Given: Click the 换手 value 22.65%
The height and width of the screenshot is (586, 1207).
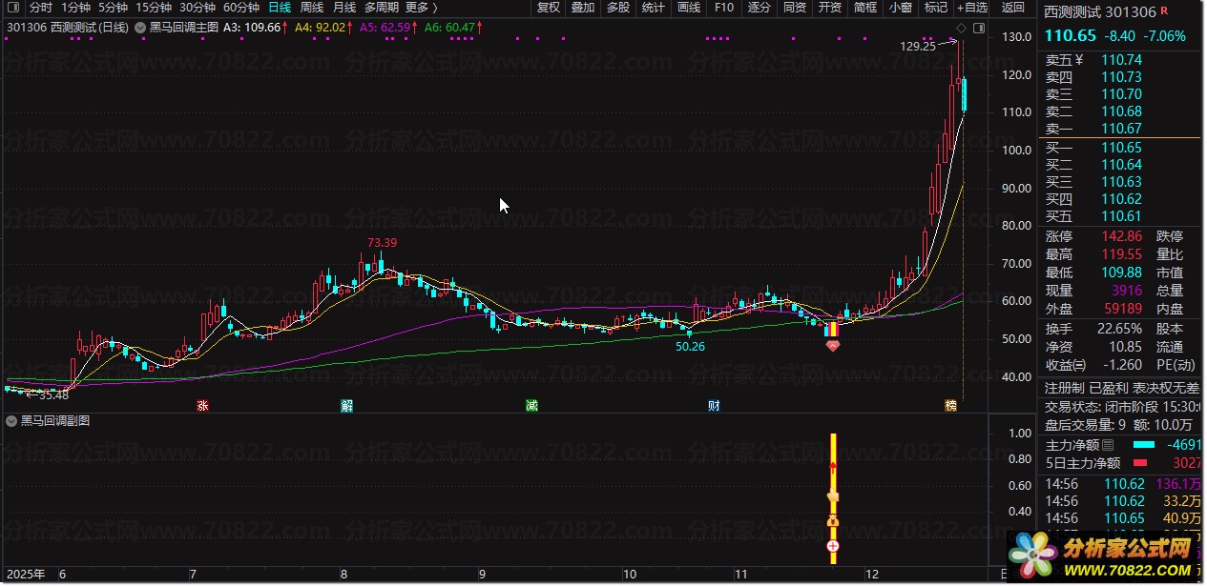Looking at the screenshot, I should tap(1118, 328).
